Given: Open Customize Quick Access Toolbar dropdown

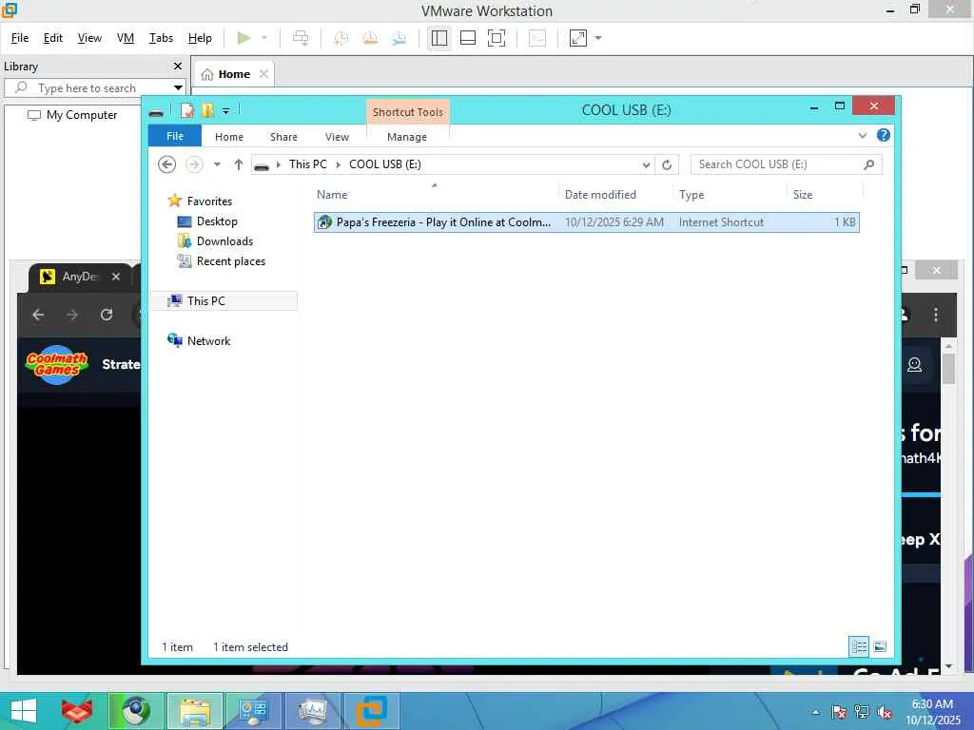Looking at the screenshot, I should pyautogui.click(x=226, y=111).
